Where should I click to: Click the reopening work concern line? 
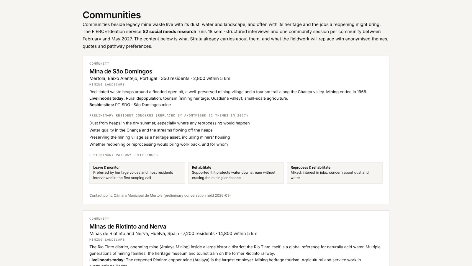[x=158, y=144]
